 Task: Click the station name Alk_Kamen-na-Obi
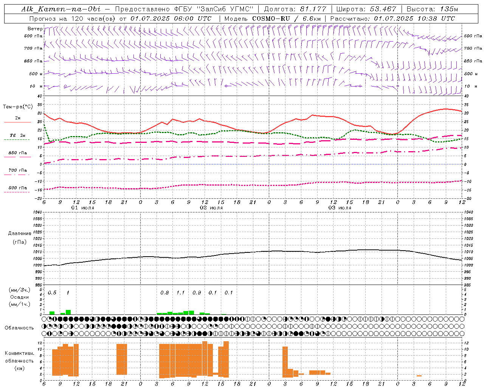(61, 9)
